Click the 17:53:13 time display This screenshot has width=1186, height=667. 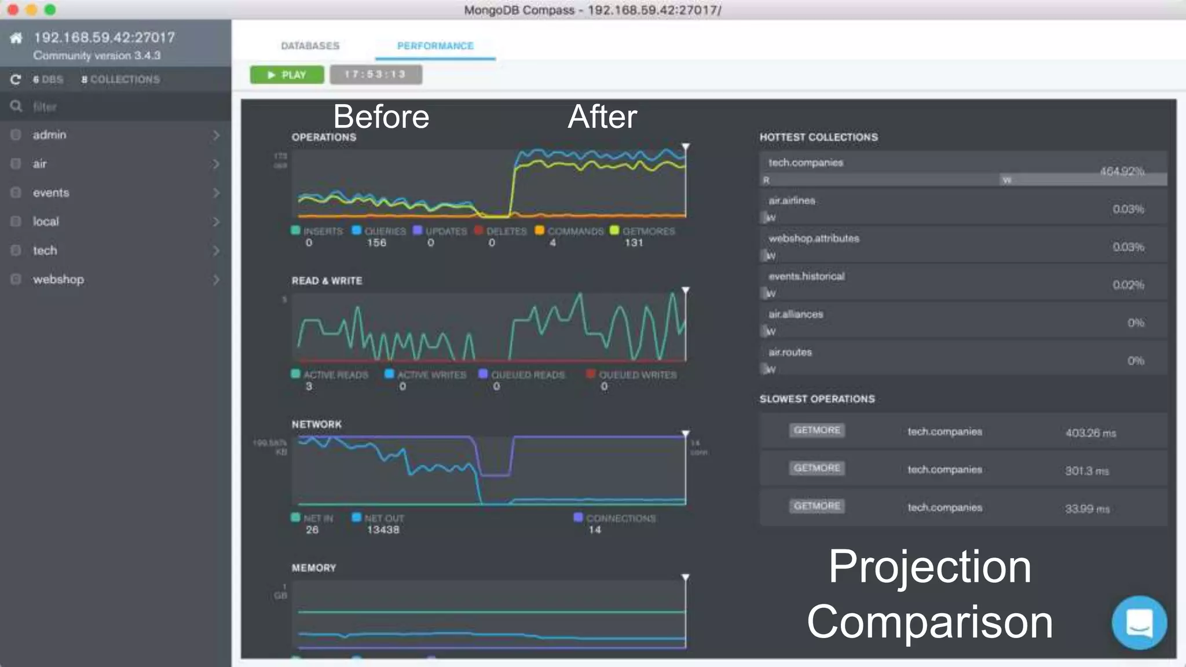[376, 75]
